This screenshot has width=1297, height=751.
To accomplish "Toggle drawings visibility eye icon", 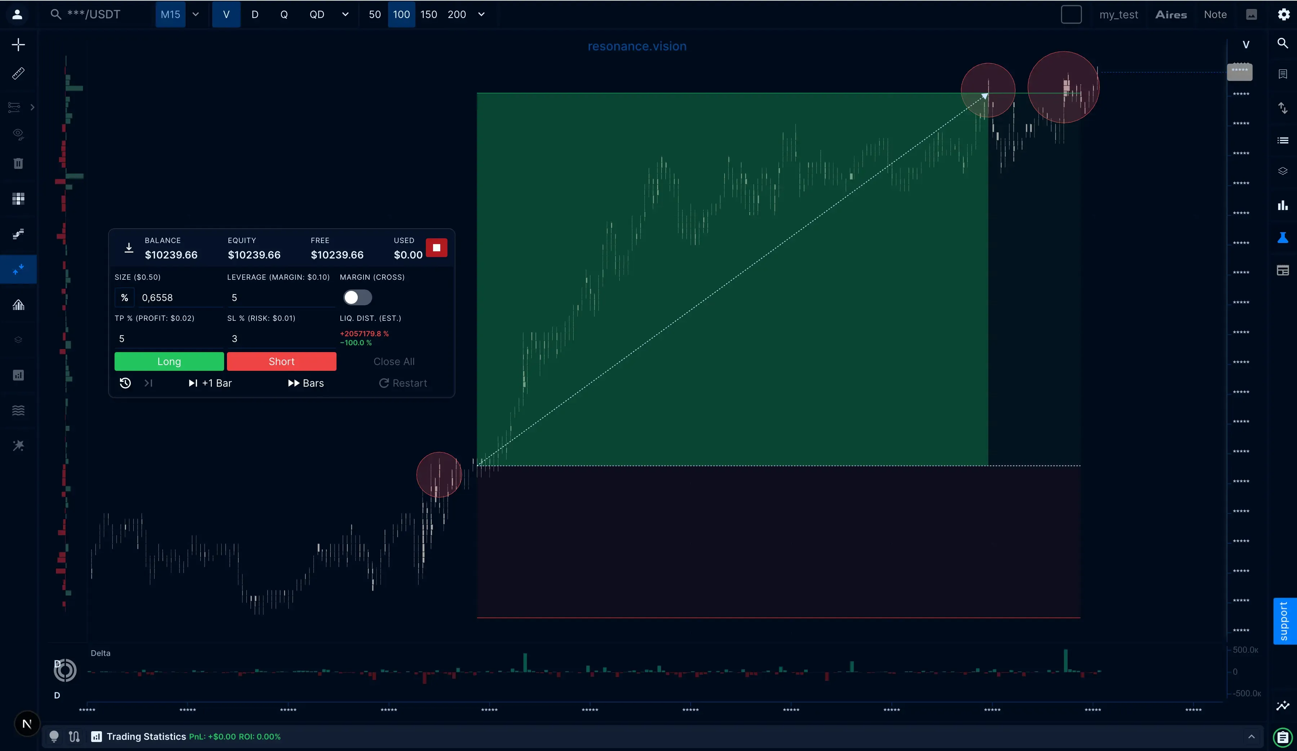I will pos(18,134).
